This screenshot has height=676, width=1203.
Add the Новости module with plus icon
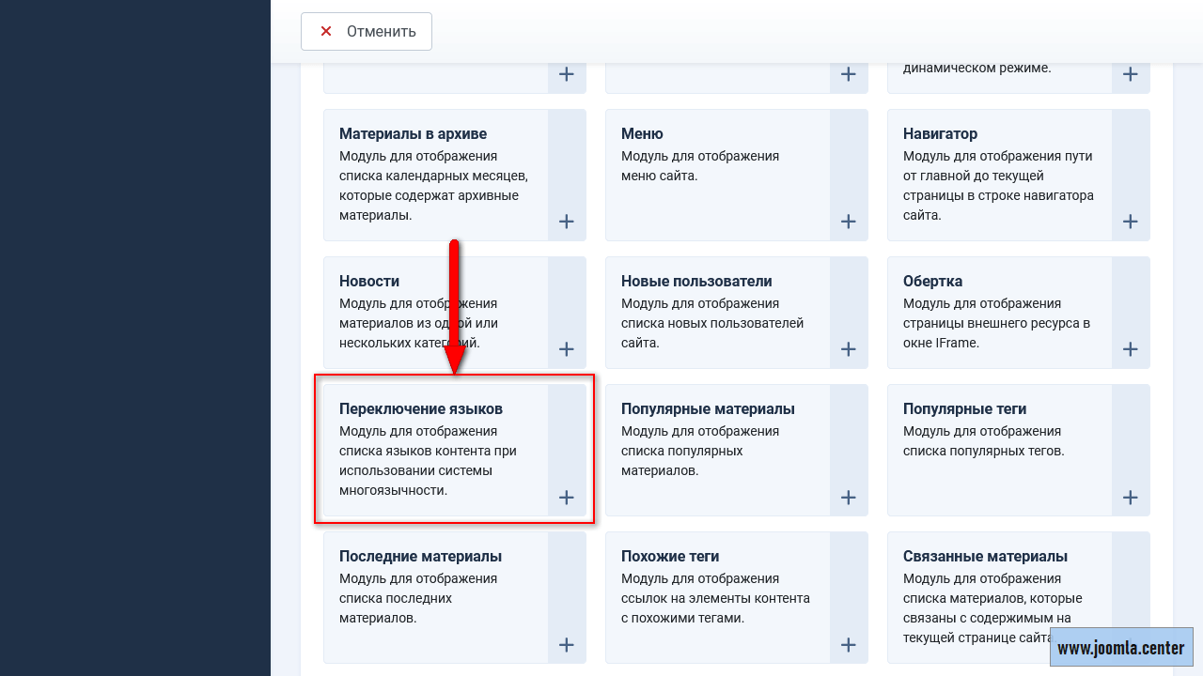click(x=566, y=349)
